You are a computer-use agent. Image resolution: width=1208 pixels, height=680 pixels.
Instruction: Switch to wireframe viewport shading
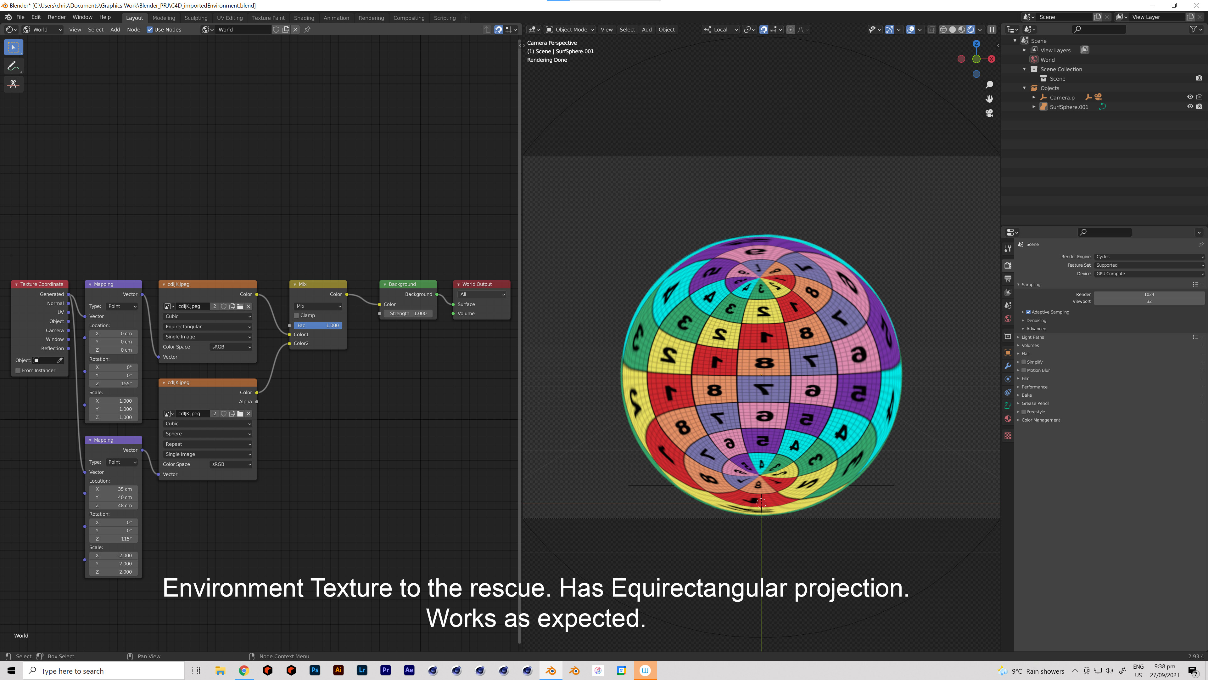tap(943, 30)
